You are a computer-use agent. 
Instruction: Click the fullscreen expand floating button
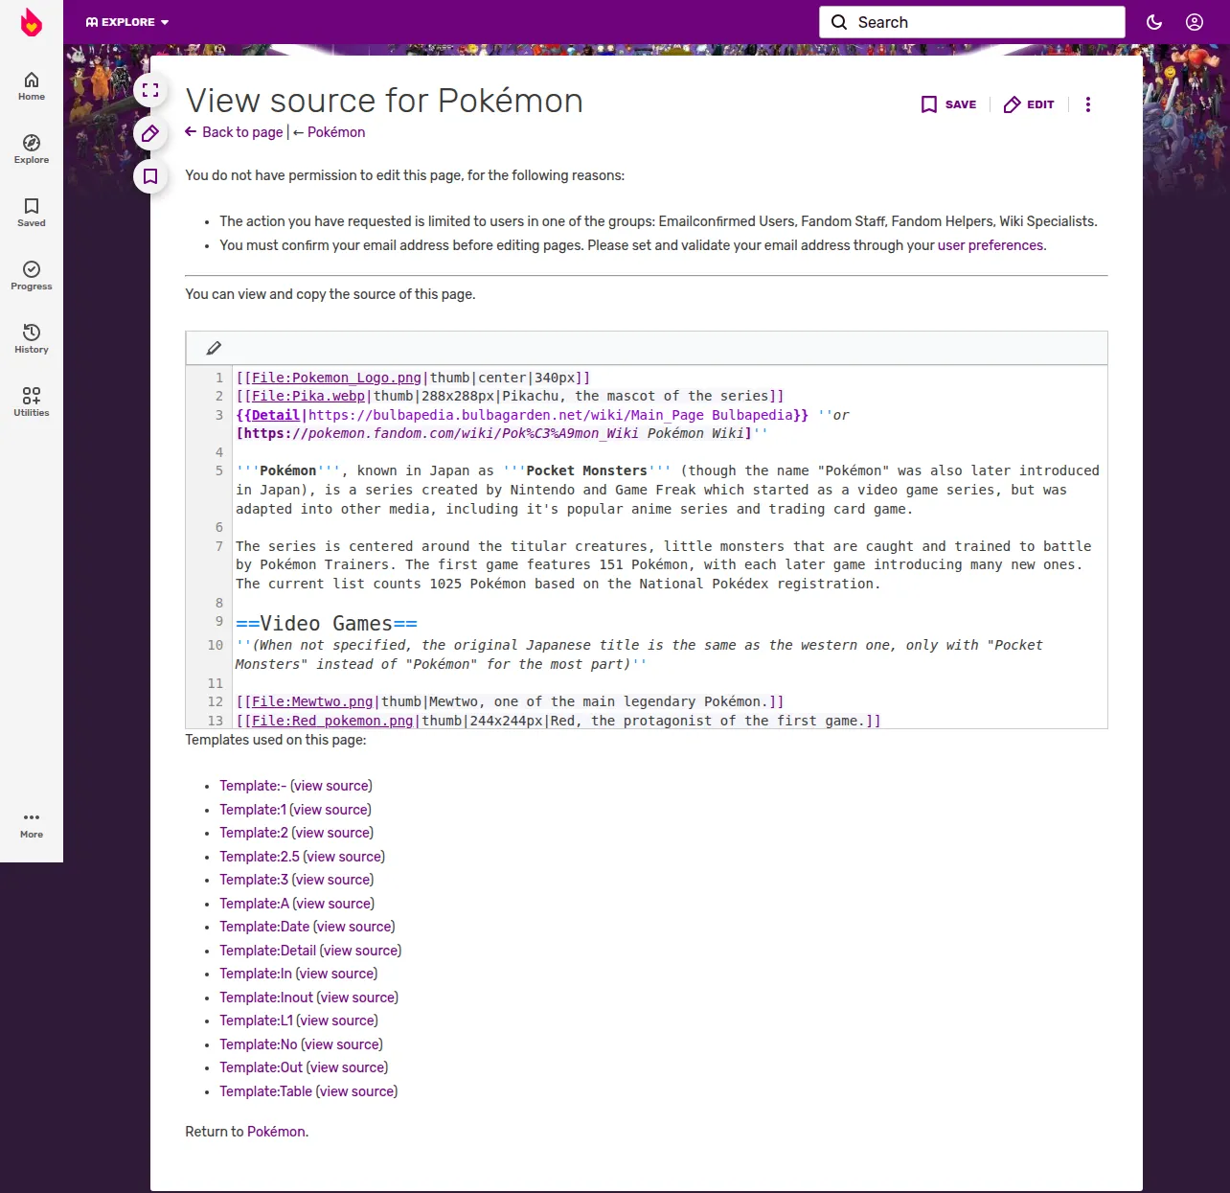click(x=150, y=90)
